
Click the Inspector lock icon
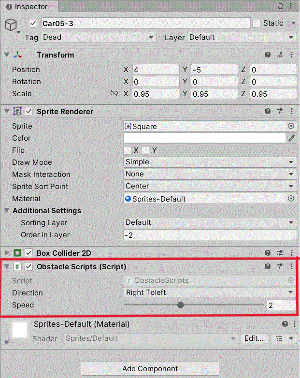(281, 6)
